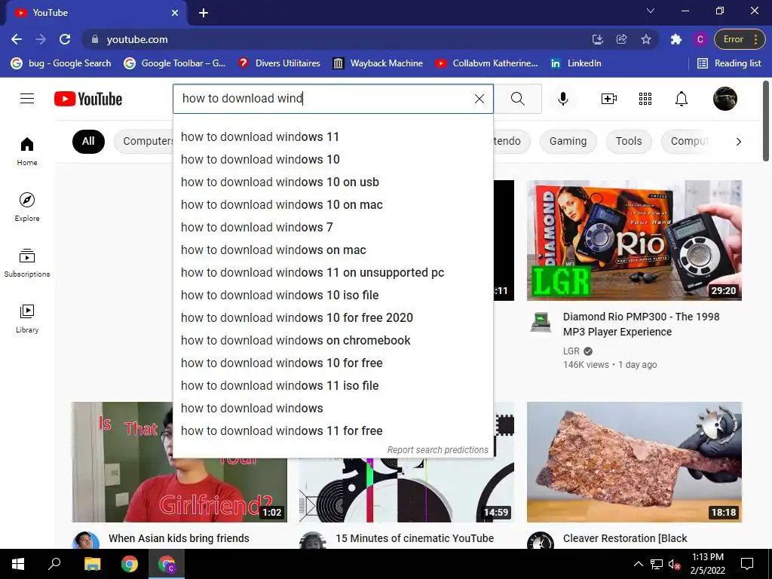Click the install app icon in address bar

pos(598,39)
